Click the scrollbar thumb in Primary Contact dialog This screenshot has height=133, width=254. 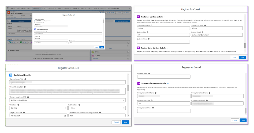tap(246, 111)
